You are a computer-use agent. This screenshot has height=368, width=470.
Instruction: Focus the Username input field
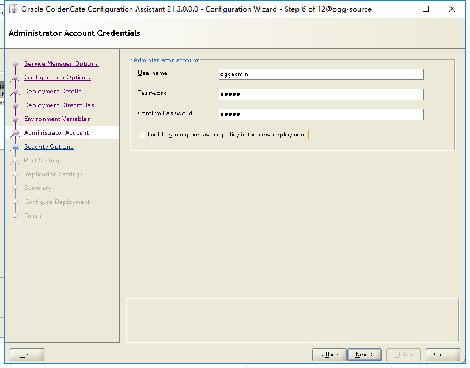click(321, 74)
